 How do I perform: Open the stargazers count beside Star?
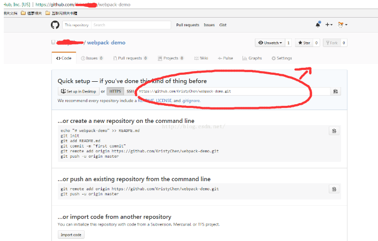click(316, 43)
